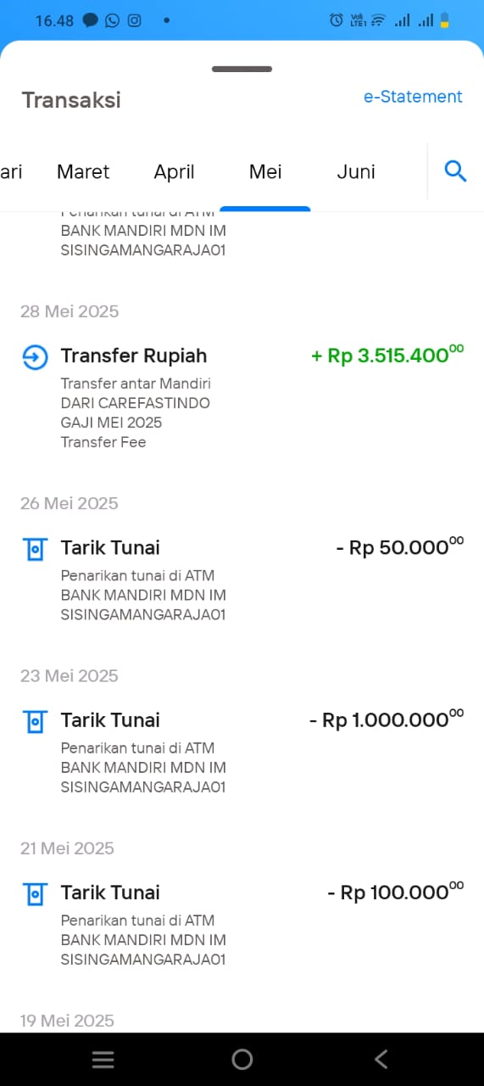Screen dimensions: 484x1086
Task: Switch to the April tab
Action: 174,171
